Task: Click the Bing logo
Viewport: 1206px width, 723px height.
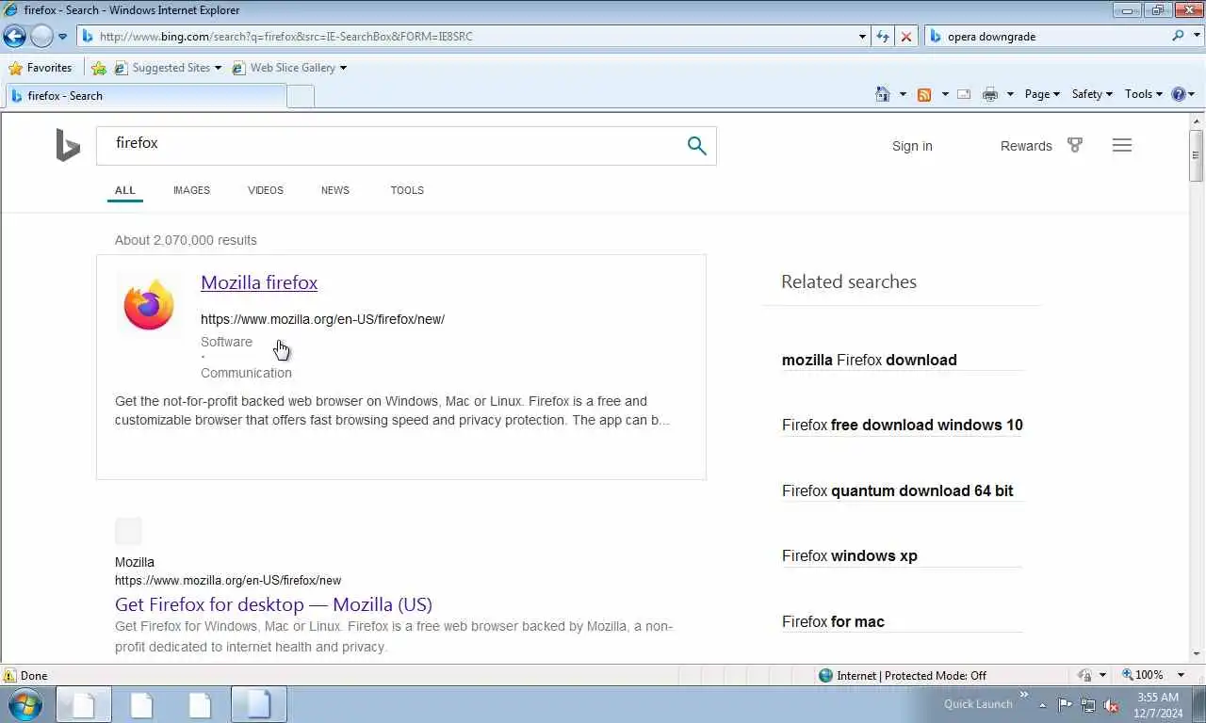Action: pyautogui.click(x=68, y=146)
